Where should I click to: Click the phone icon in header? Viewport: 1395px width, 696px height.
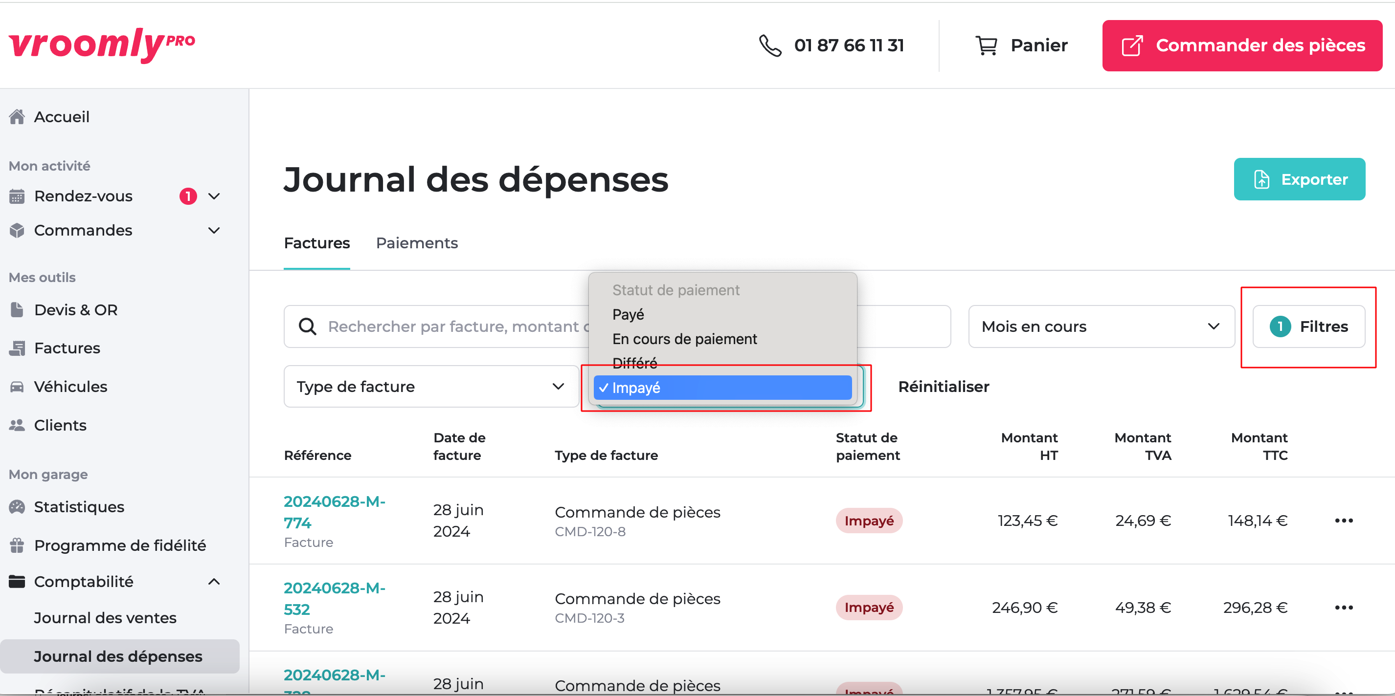point(769,45)
